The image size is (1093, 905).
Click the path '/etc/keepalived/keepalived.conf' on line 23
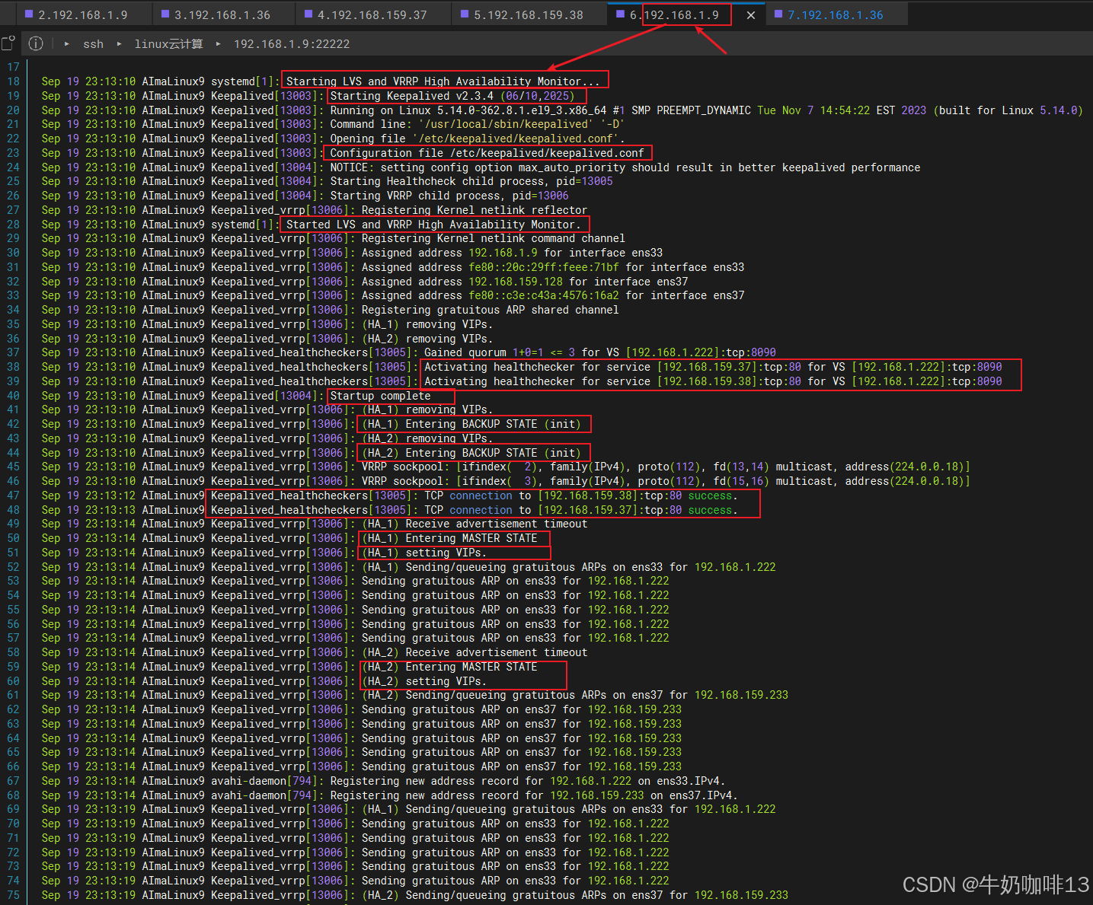click(x=547, y=153)
